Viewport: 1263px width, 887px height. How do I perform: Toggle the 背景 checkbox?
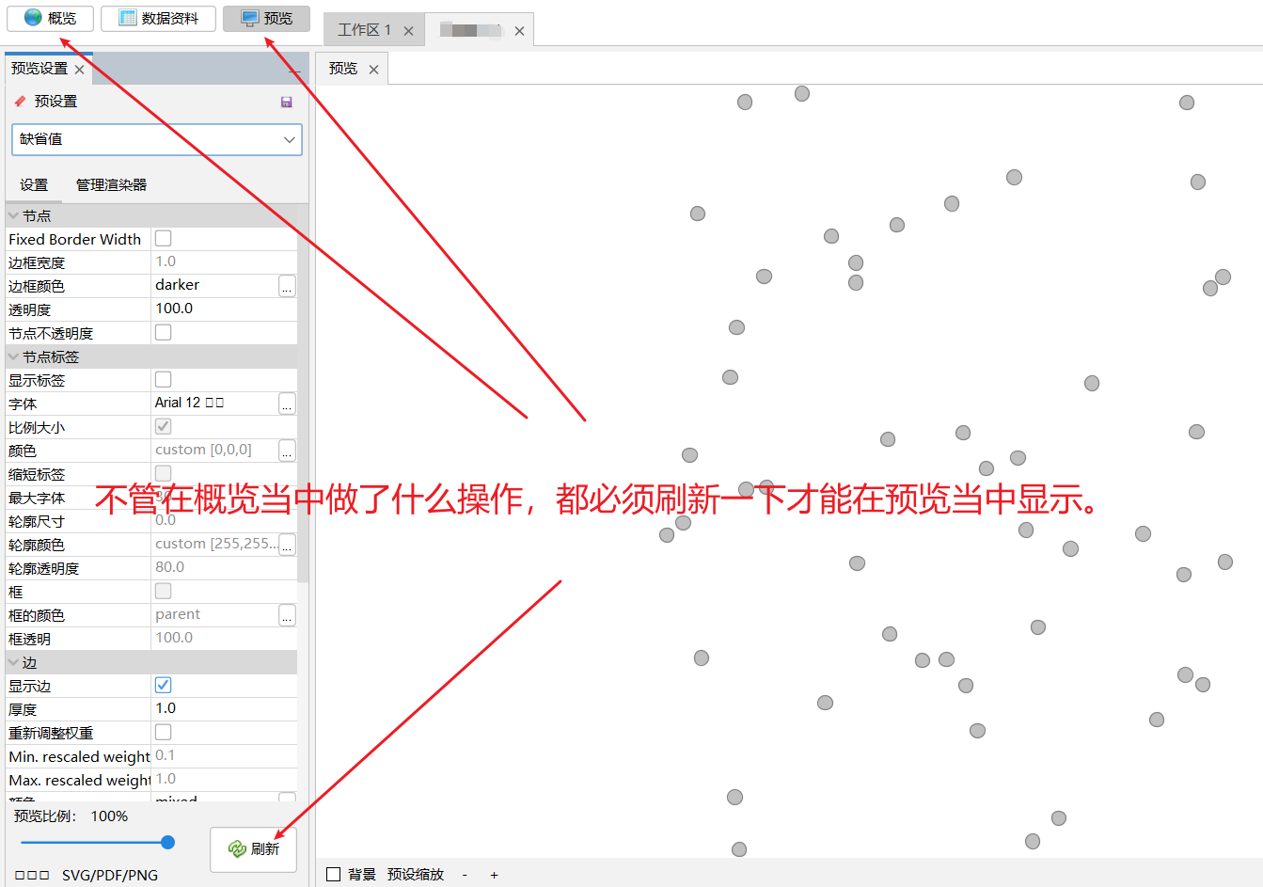tap(333, 874)
